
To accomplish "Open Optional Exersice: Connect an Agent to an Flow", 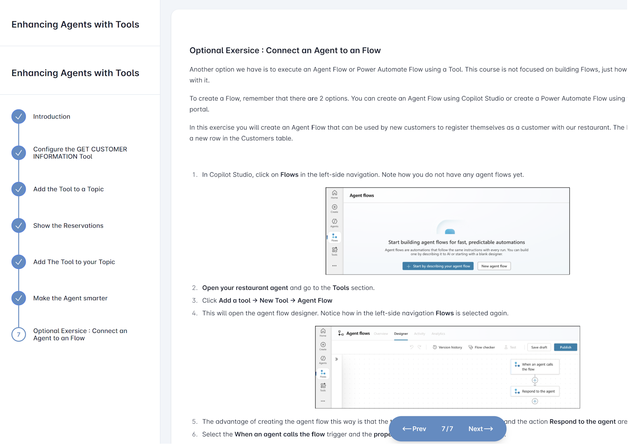I will (80, 335).
